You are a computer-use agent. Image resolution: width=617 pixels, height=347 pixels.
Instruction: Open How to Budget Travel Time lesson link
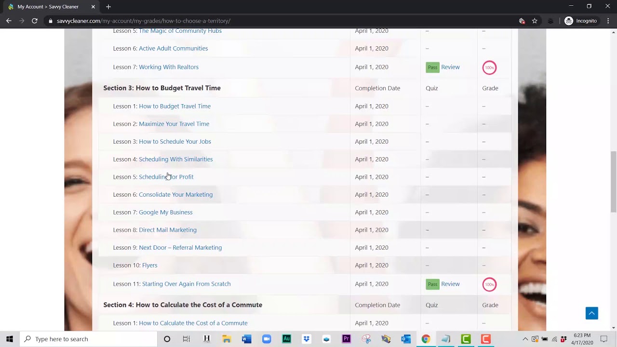174,106
